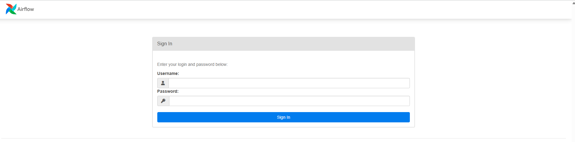Click the blank page area left of the sign-in panel

coord(76,82)
